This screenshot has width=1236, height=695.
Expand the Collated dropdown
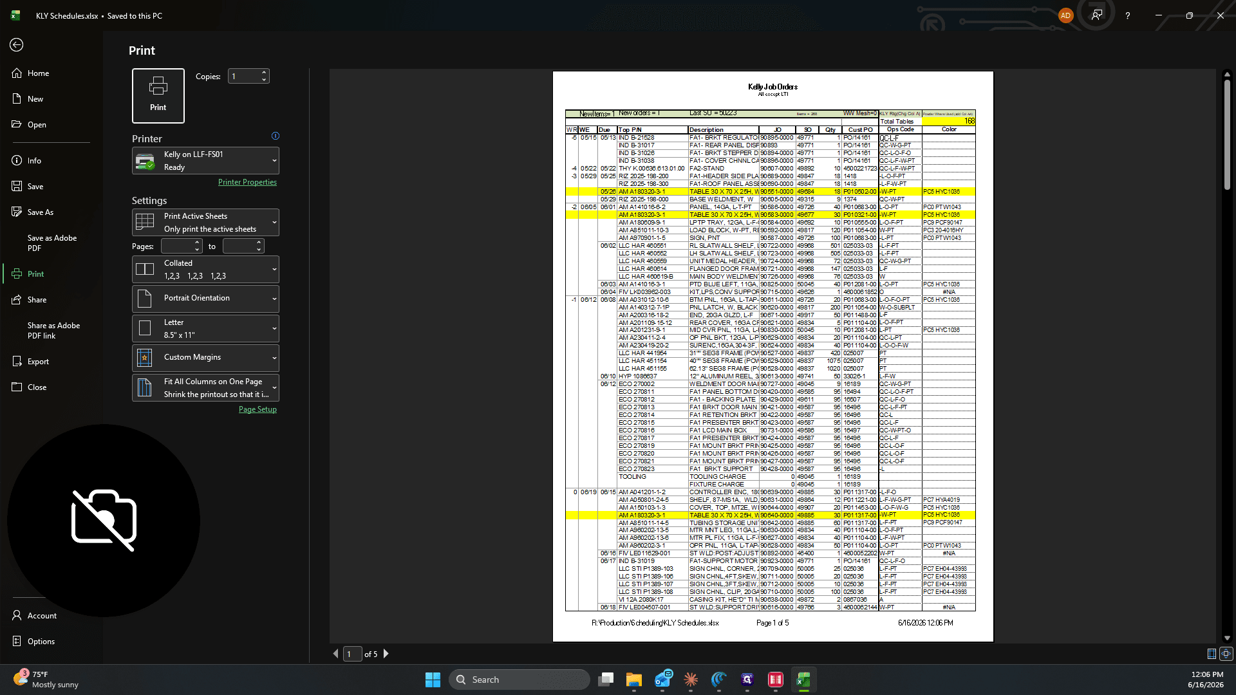tap(205, 270)
